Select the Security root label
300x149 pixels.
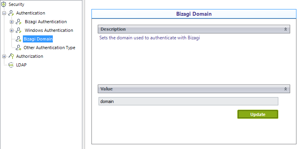coord(17,4)
